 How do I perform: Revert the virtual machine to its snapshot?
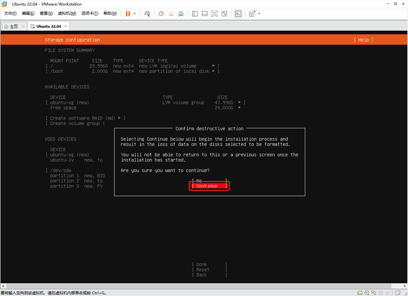pos(171,14)
